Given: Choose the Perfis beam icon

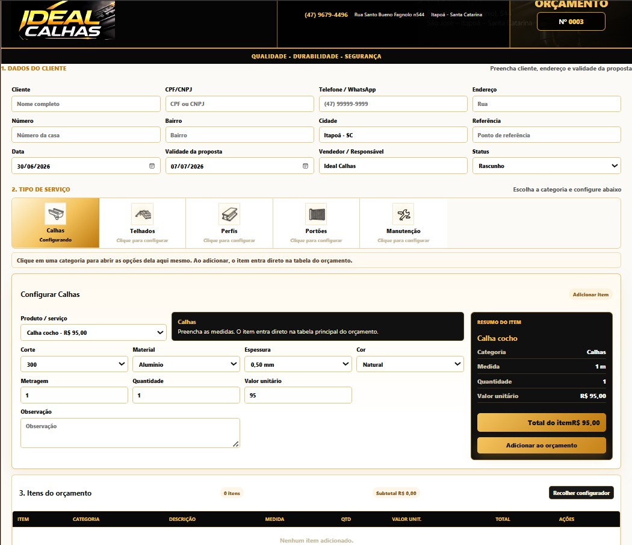Looking at the screenshot, I should pyautogui.click(x=229, y=214).
